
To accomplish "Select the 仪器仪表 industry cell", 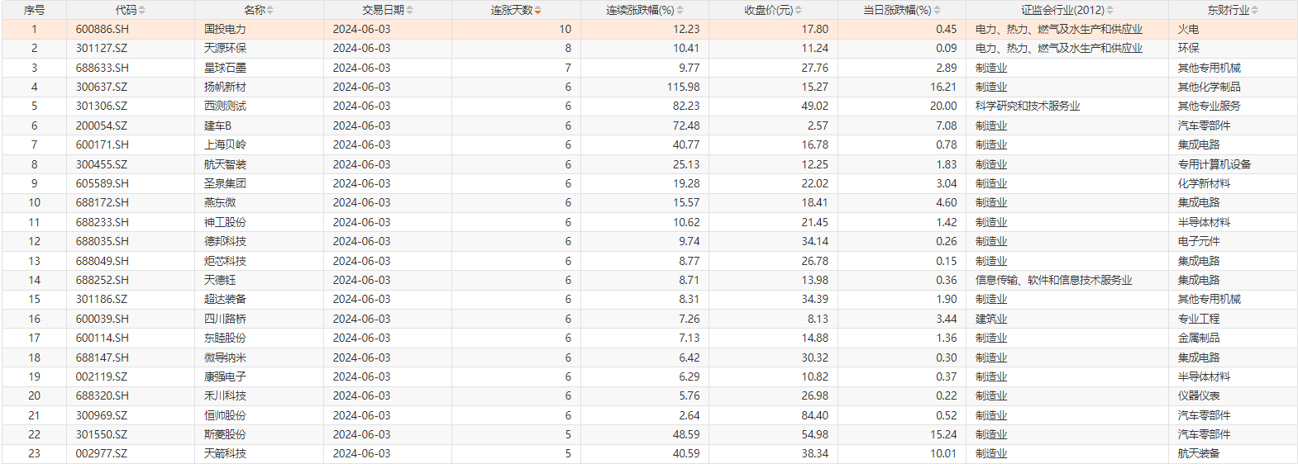I will pos(1233,395).
